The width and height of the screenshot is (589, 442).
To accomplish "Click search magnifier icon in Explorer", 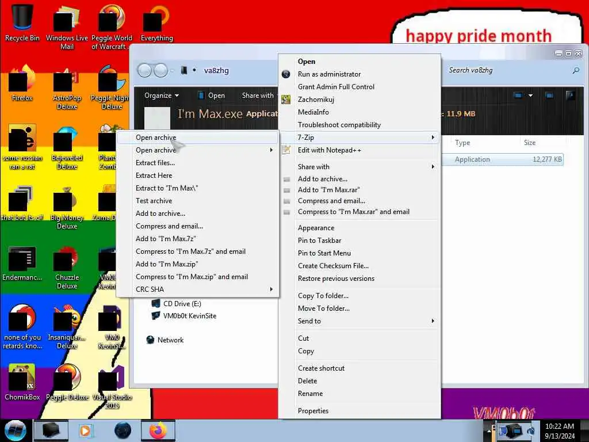I will [x=576, y=70].
